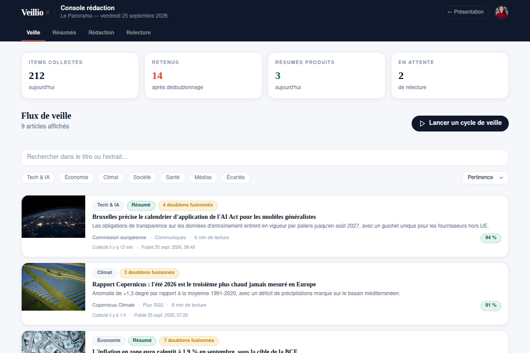Click the Résumés produits 3 card

tap(326, 75)
